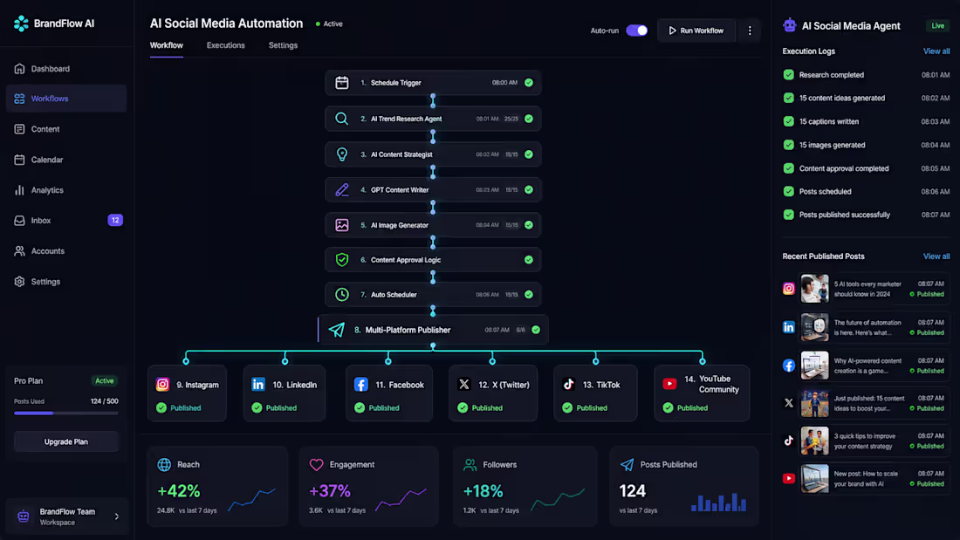Click the Content Approval Logic shield icon

(341, 260)
